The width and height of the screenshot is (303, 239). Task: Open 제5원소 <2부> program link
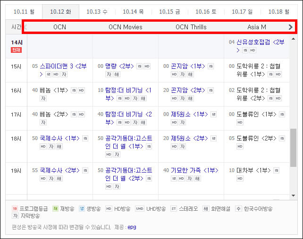click(189, 138)
